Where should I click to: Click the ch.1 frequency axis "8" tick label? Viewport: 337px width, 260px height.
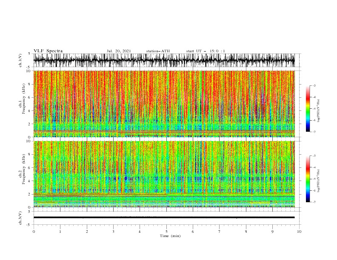[29, 84]
